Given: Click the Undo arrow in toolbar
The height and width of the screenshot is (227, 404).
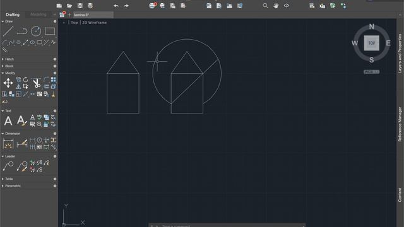Looking at the screenshot, I should click(x=116, y=6).
